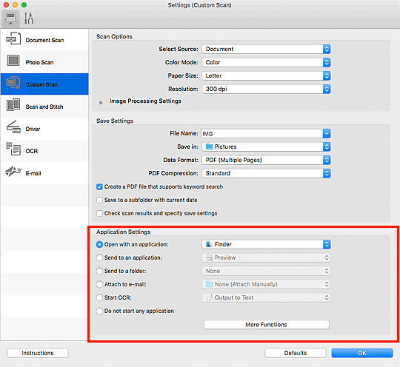
Task: Click the More Functions button
Action: [x=266, y=324]
